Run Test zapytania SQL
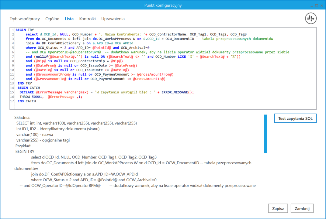The width and height of the screenshot is (326, 219). (295, 118)
